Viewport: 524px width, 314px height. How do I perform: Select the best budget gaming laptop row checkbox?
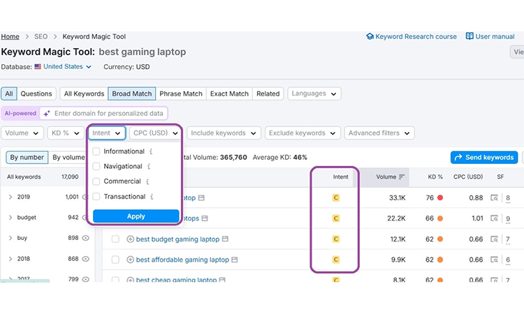[x=115, y=239]
